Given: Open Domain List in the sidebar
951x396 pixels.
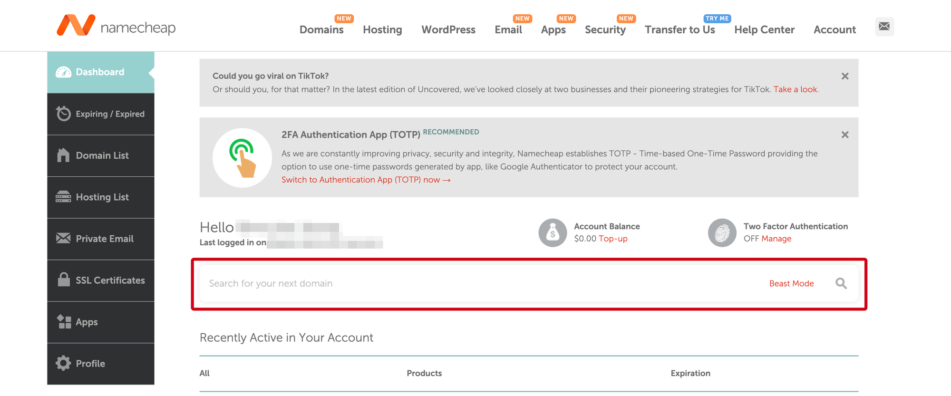Looking at the screenshot, I should point(101,156).
